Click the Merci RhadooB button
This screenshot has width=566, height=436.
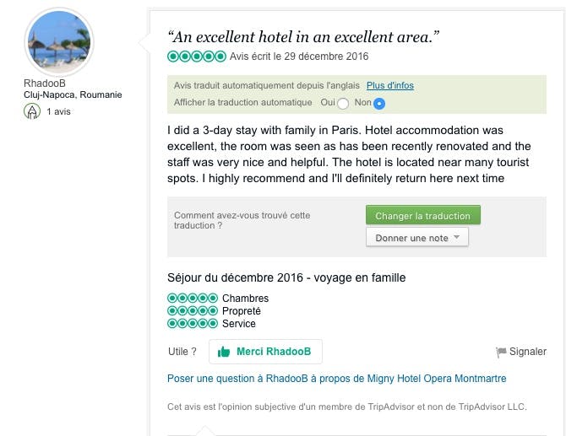266,352
